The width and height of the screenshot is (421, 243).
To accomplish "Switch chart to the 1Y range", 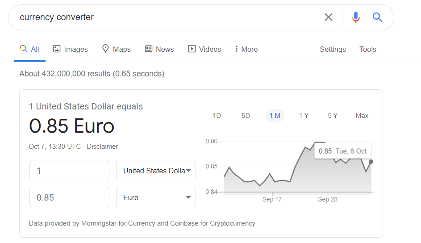I will point(304,116).
